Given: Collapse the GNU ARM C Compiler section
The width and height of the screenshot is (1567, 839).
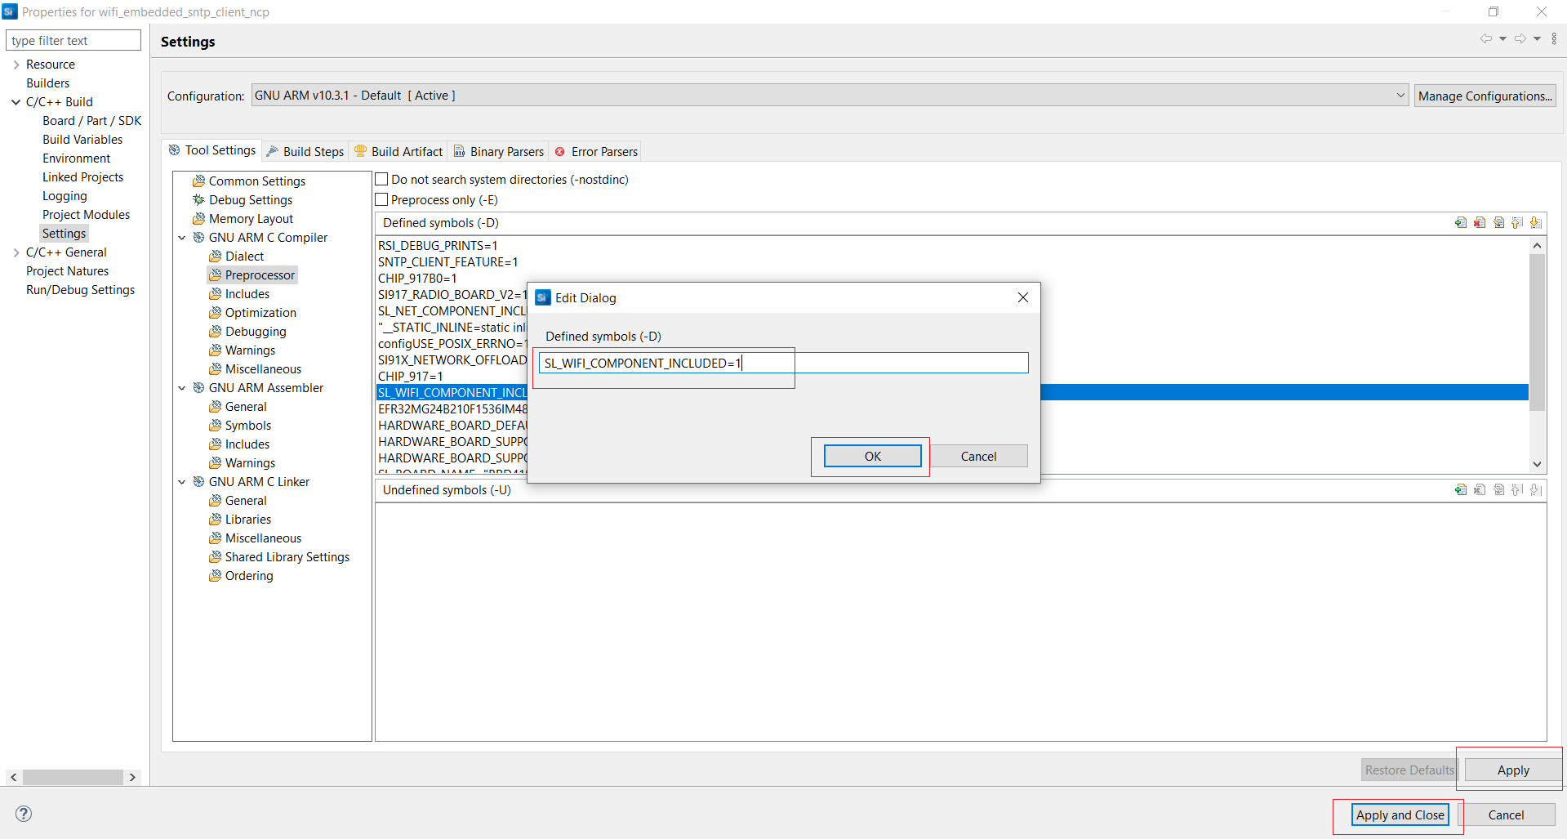Looking at the screenshot, I should coord(182,237).
